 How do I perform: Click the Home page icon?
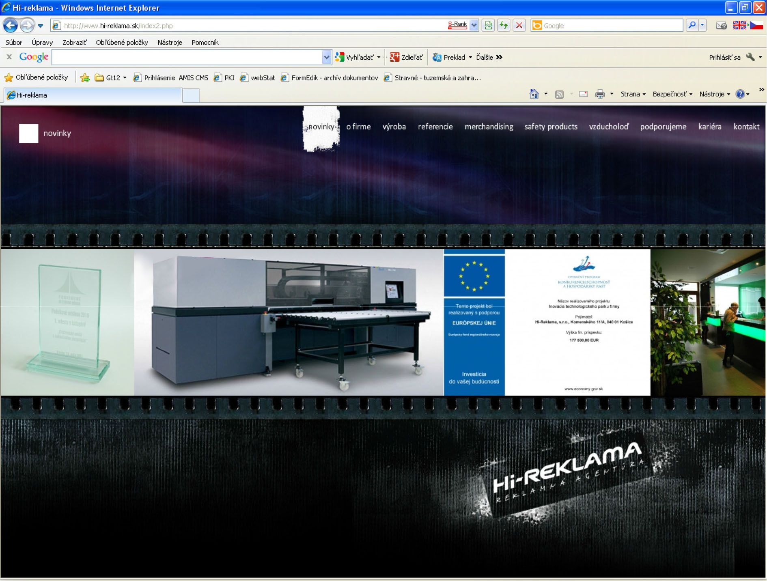click(534, 94)
